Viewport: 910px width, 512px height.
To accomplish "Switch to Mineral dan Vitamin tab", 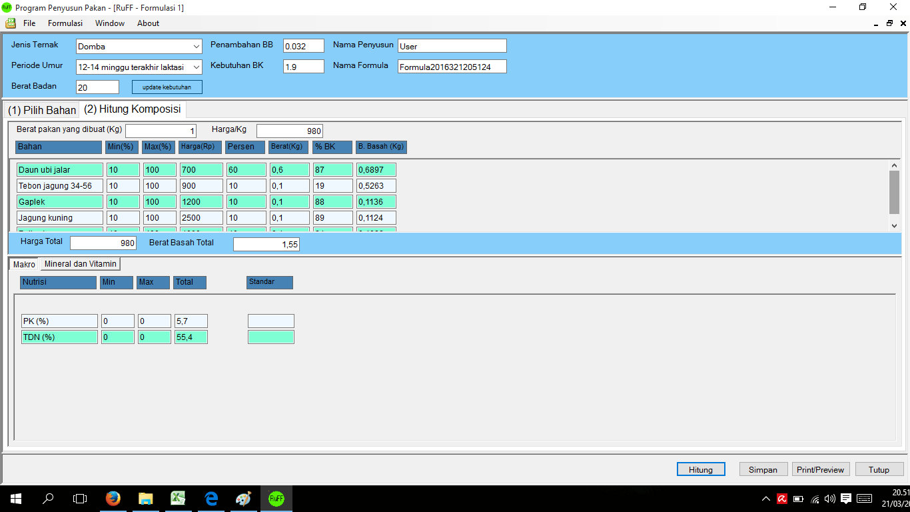I will (80, 264).
